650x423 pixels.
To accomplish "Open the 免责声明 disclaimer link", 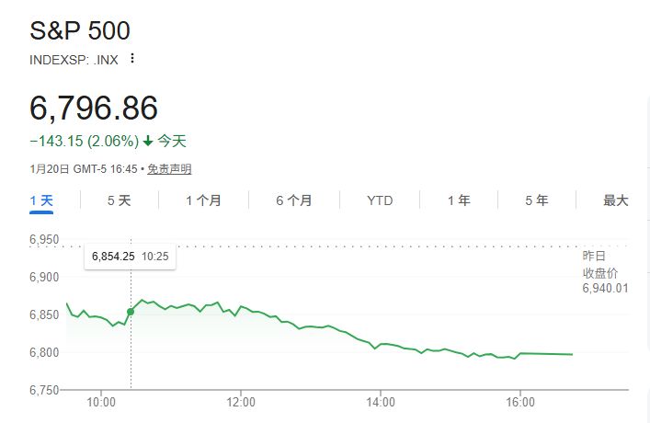I will (169, 169).
